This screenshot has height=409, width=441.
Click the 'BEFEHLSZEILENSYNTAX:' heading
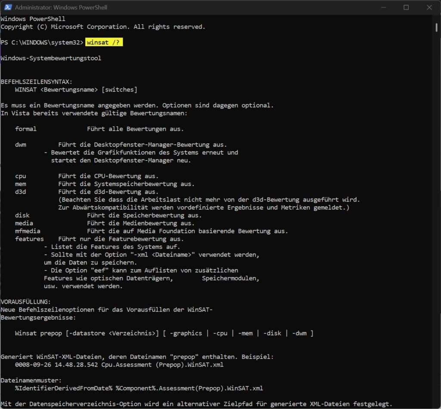coord(37,82)
